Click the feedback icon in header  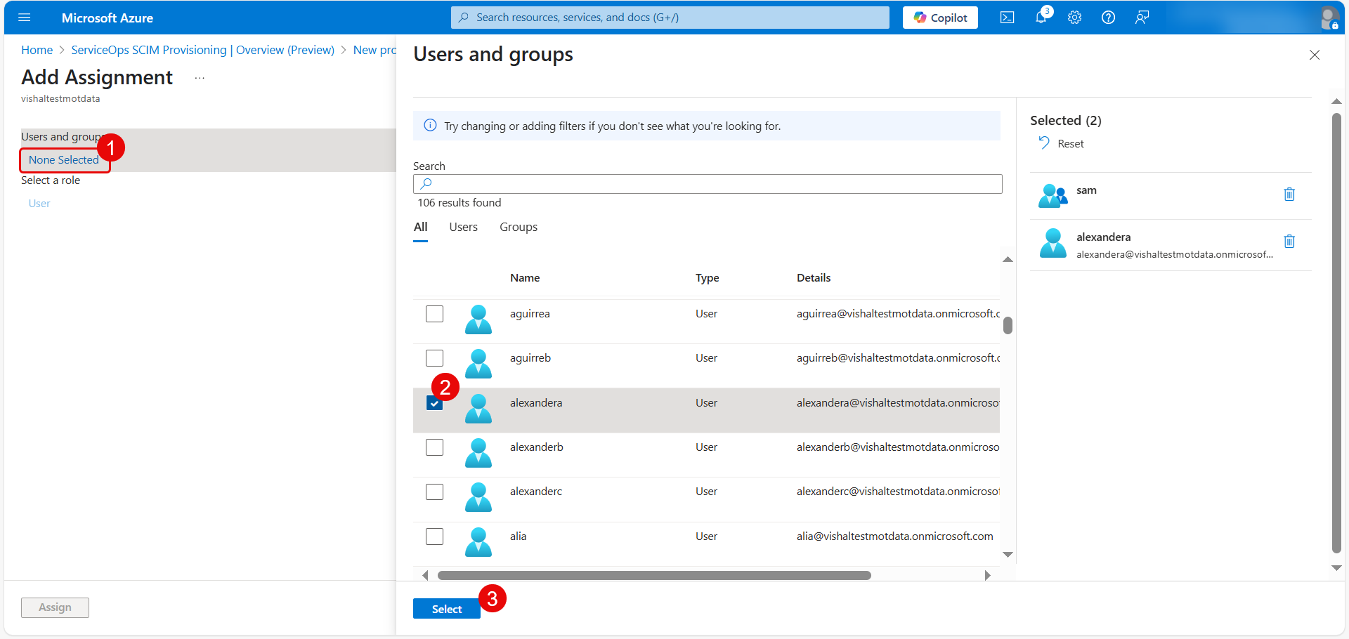tap(1142, 18)
